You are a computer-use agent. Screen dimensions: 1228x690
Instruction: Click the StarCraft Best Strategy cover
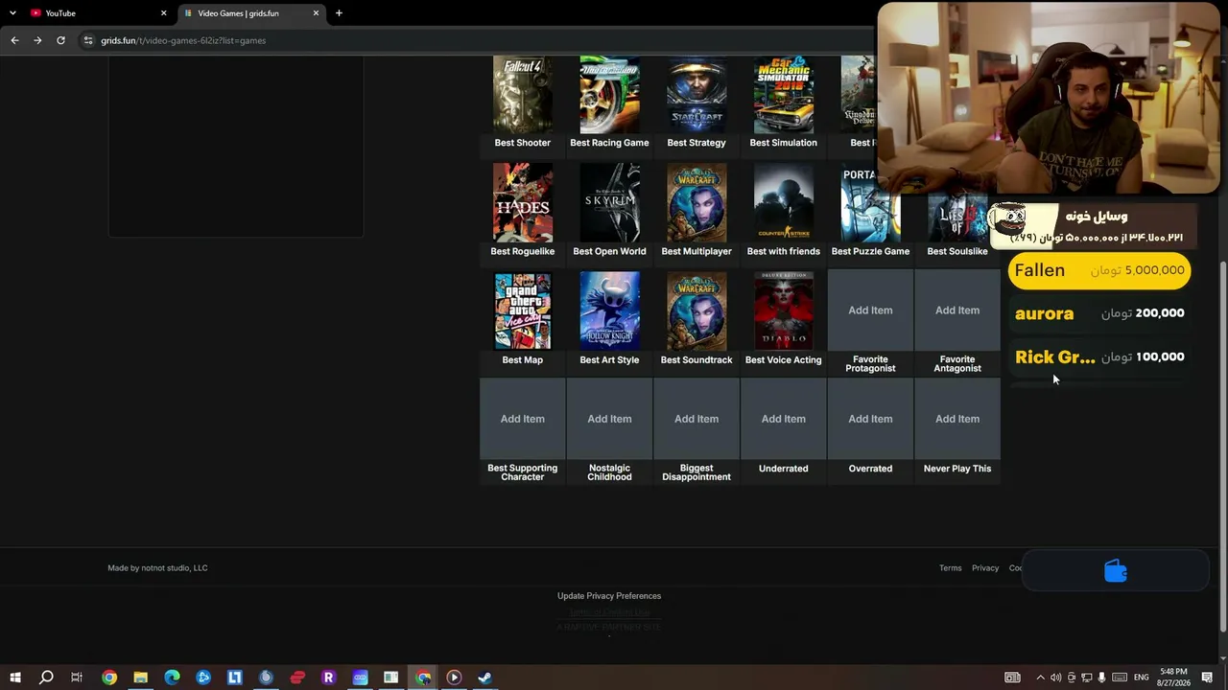click(x=697, y=94)
